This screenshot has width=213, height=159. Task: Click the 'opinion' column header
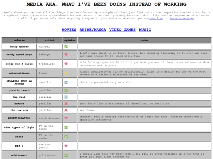(x=70, y=40)
